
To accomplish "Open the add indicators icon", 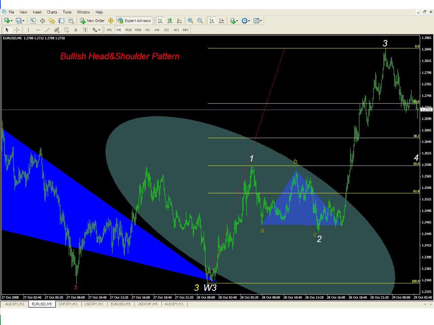I will [x=233, y=21].
